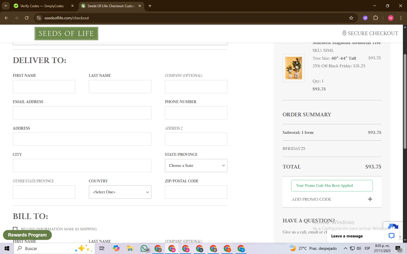Bookmark this page with the star icon
This screenshot has width=407, height=254.
point(351,18)
